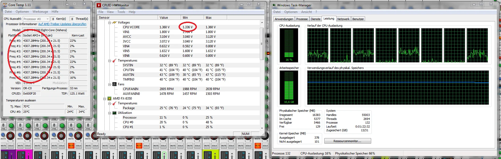
Task: Open the Ansicht menu in Task-Manager
Action: (307, 12)
